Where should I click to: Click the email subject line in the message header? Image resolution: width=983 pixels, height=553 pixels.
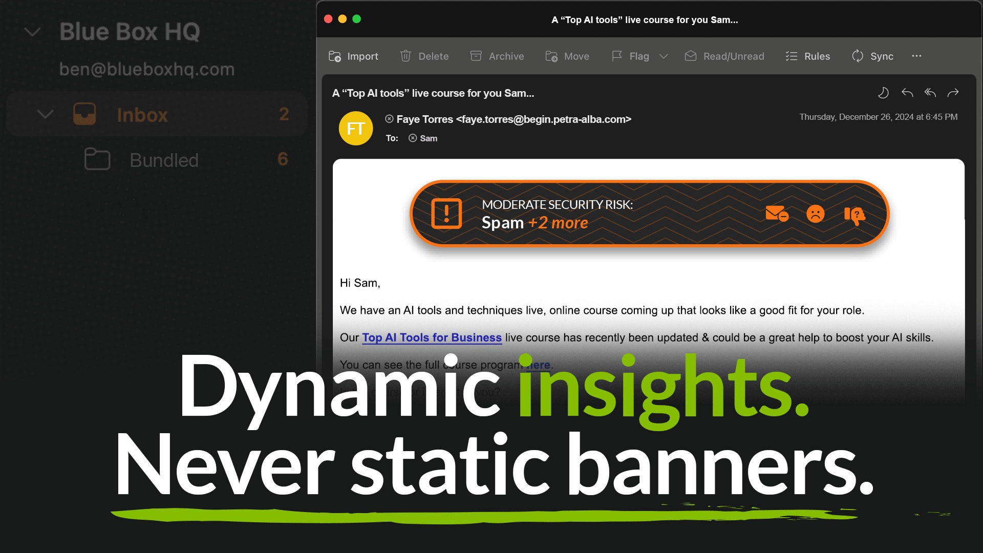coord(433,93)
